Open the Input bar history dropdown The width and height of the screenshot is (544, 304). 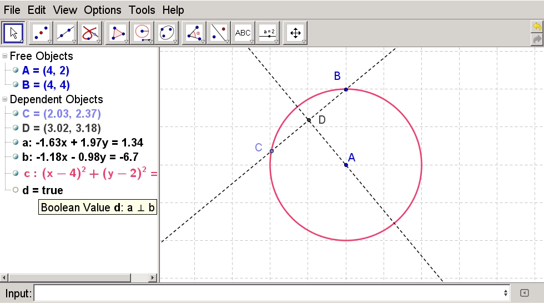pos(506,293)
